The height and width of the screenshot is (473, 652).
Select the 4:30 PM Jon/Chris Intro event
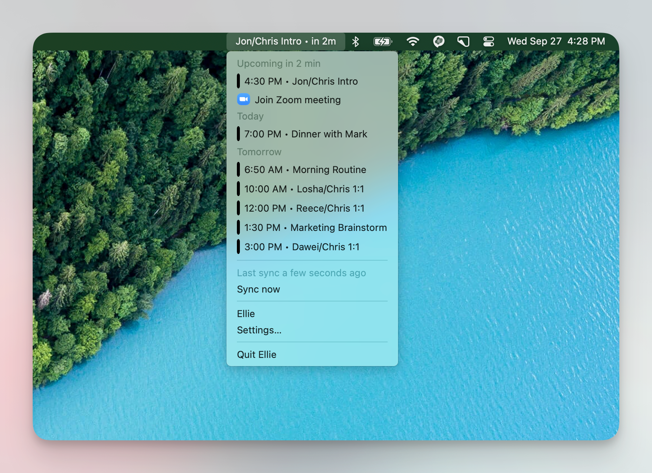(x=312, y=81)
